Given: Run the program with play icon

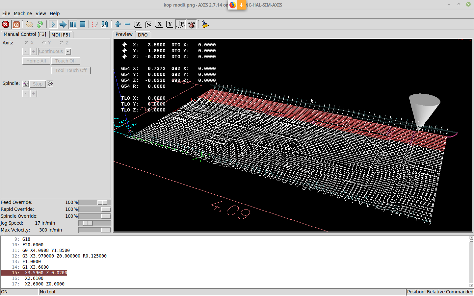Looking at the screenshot, I should click(53, 24).
